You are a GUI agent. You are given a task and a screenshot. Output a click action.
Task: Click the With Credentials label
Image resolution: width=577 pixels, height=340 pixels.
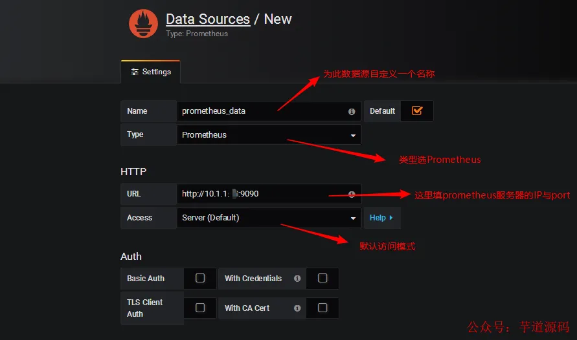click(253, 279)
